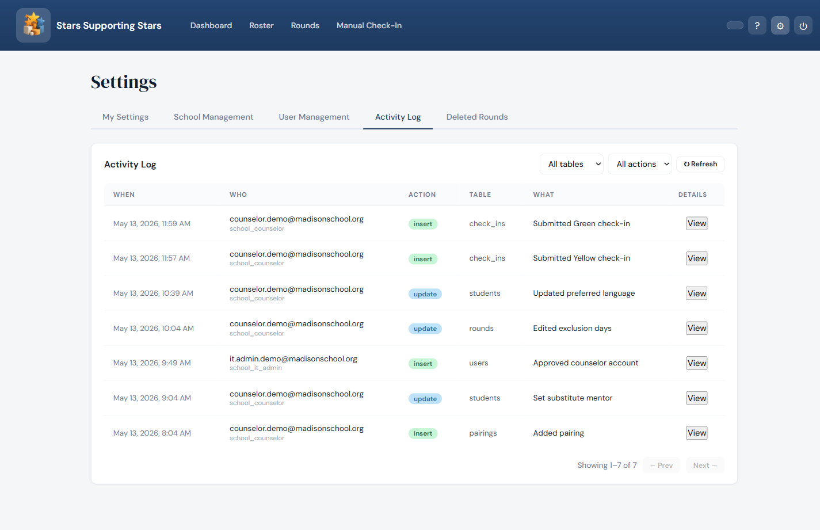
Task: Click the pairings table cell
Action: [x=483, y=433]
